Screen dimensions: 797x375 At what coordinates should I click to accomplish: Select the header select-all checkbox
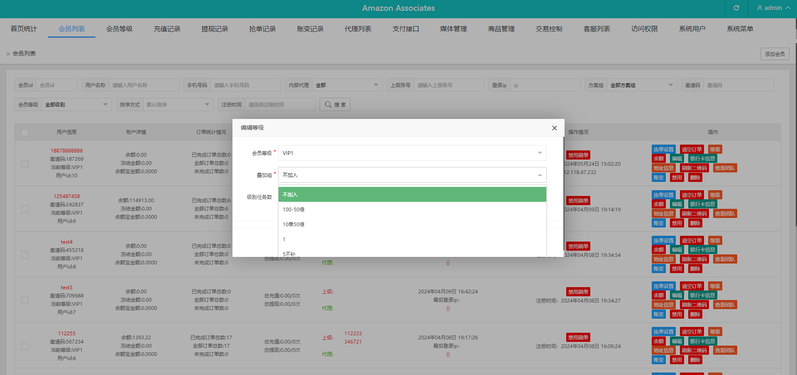pyautogui.click(x=25, y=132)
